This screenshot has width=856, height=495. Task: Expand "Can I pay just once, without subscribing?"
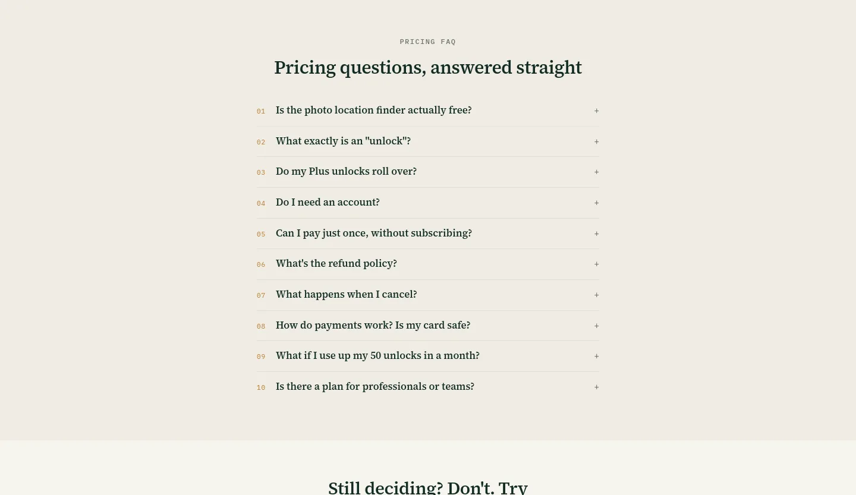[x=428, y=234]
